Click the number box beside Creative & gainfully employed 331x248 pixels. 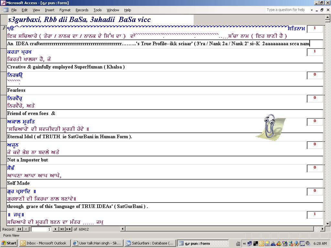(315, 52)
